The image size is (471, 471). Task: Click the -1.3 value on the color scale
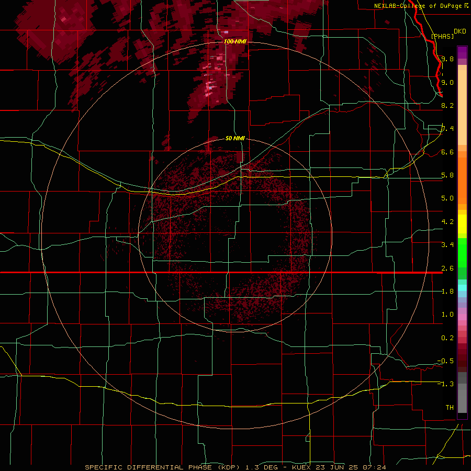tap(445, 384)
